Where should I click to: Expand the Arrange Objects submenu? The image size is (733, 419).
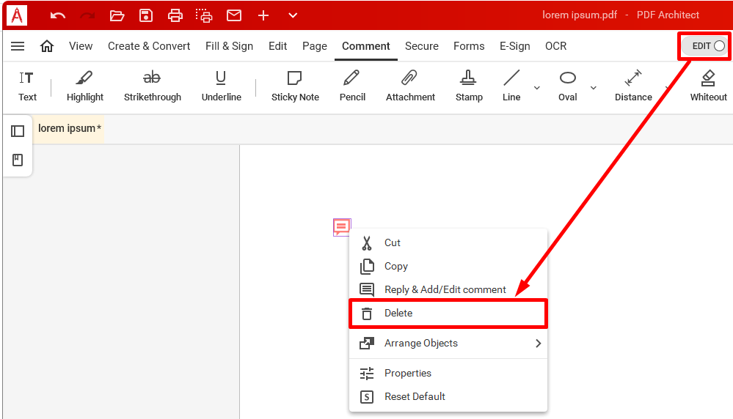coord(448,343)
